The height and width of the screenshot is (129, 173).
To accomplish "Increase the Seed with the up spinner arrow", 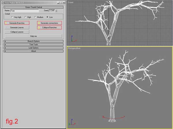I will pyautogui.click(x=56, y=10).
